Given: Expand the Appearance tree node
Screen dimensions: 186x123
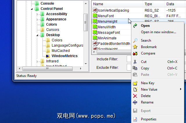Looking at the screenshot, I should 37,20.
